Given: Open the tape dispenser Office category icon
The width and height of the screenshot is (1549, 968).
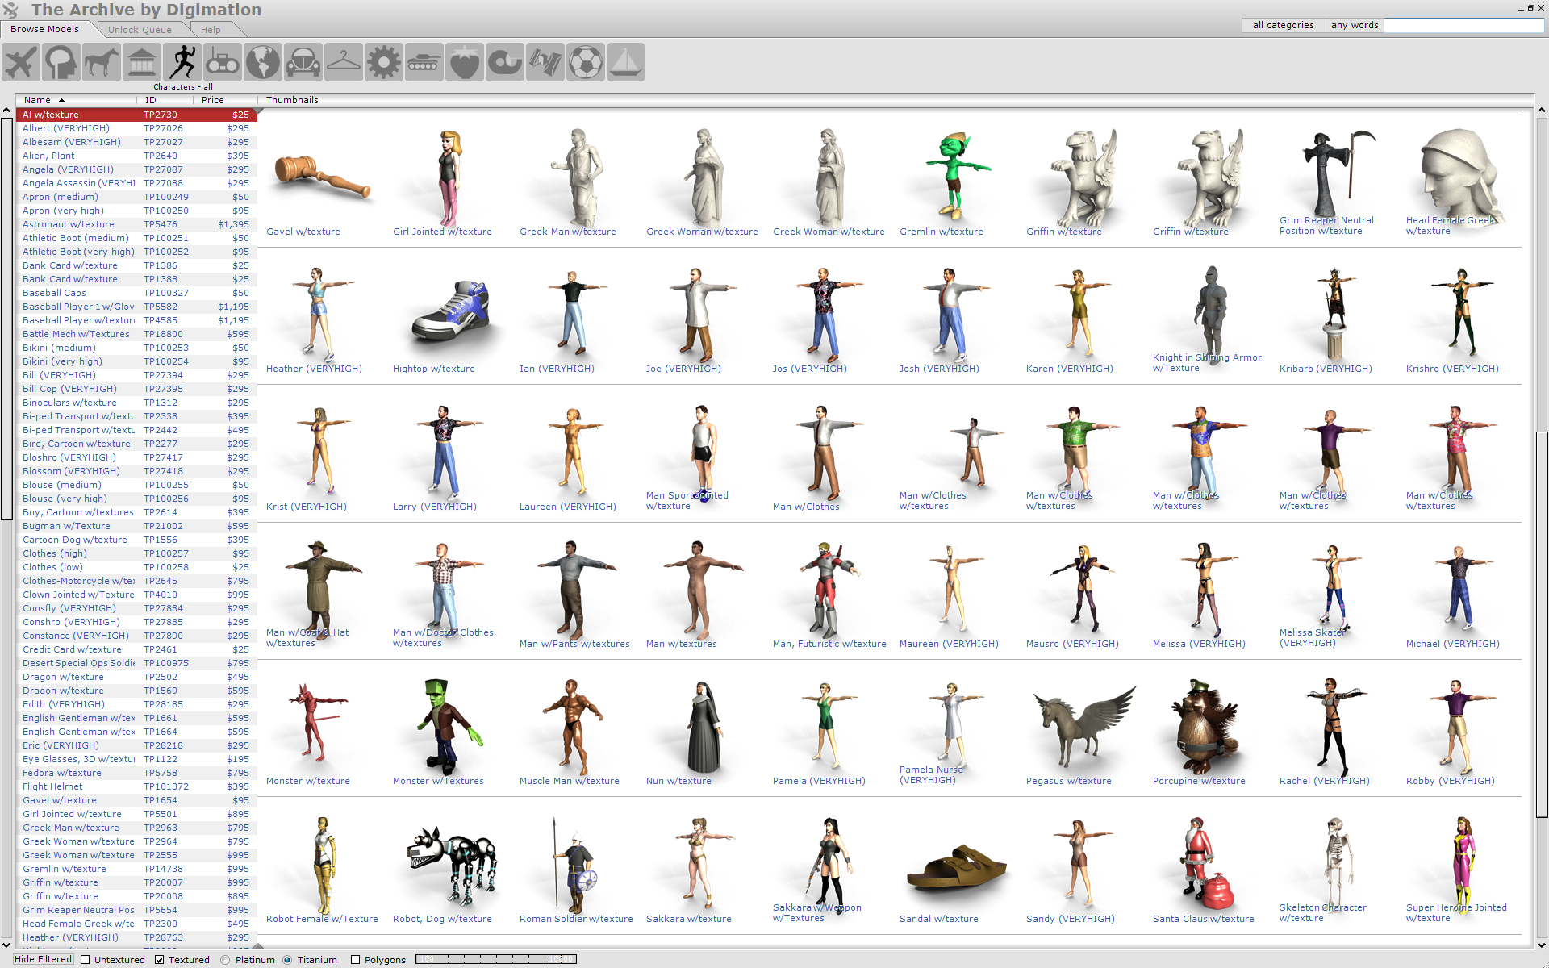Looking at the screenshot, I should click(505, 62).
